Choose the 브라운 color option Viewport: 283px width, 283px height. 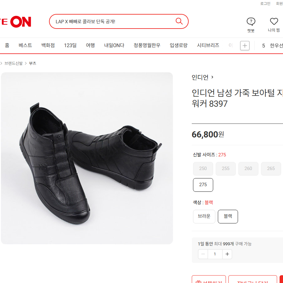coord(204,216)
